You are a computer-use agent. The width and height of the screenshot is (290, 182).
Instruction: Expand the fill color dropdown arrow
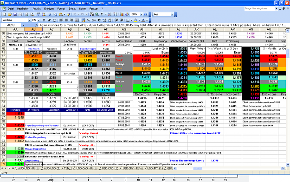pos(139,20)
